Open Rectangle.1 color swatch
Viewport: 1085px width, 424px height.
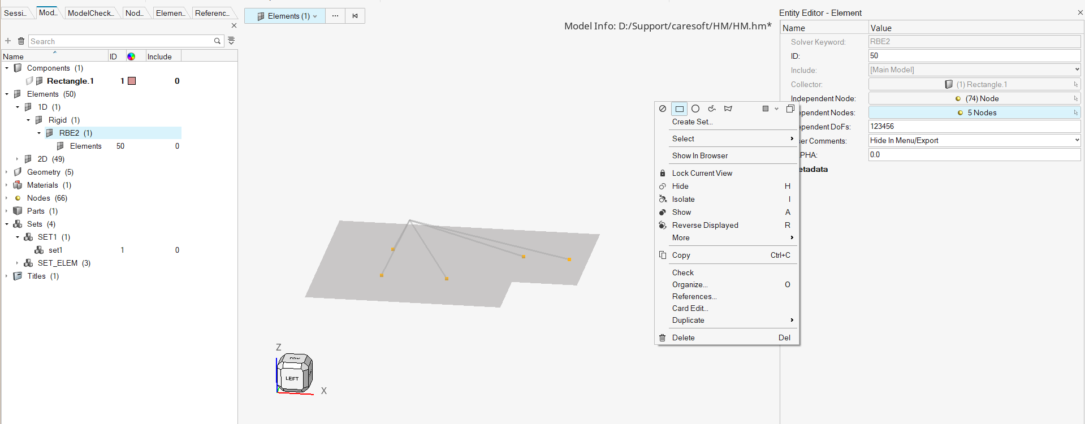click(x=132, y=81)
